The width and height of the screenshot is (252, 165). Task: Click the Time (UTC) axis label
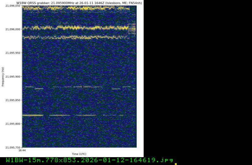79,154
